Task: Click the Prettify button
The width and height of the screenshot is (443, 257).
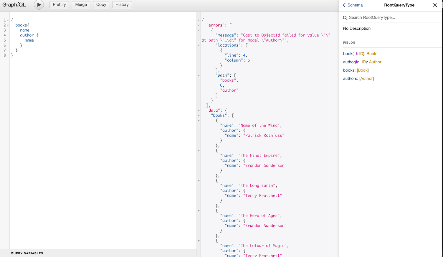Action: pos(59,5)
